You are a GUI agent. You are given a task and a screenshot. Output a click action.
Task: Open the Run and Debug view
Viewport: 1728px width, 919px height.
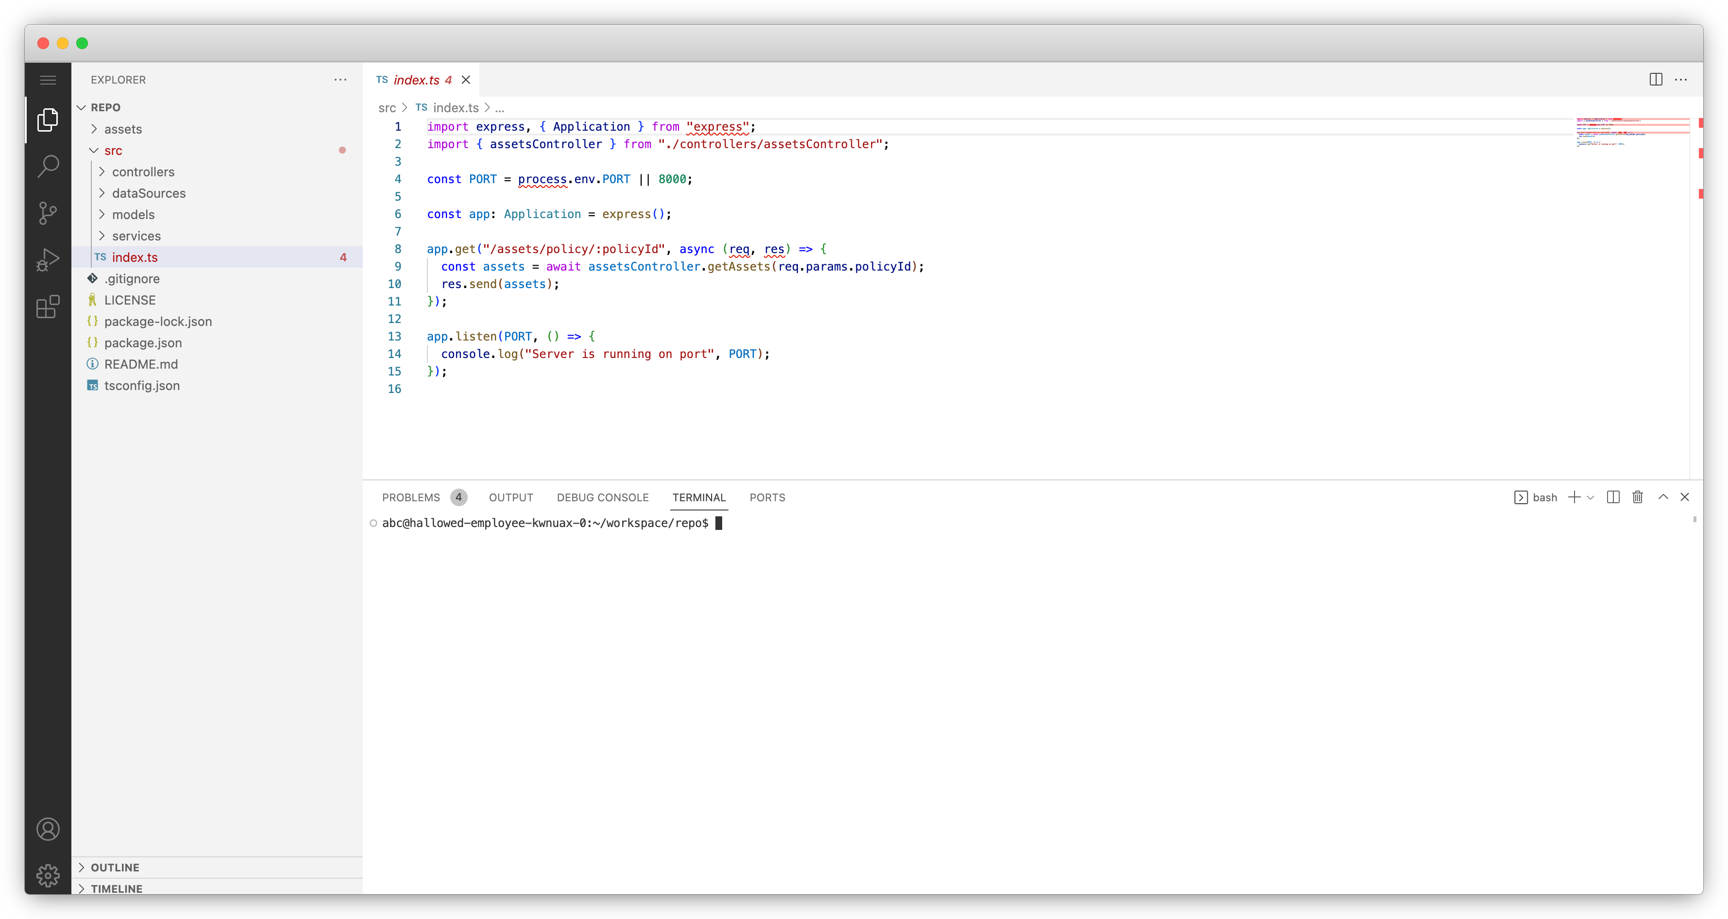pos(48,259)
